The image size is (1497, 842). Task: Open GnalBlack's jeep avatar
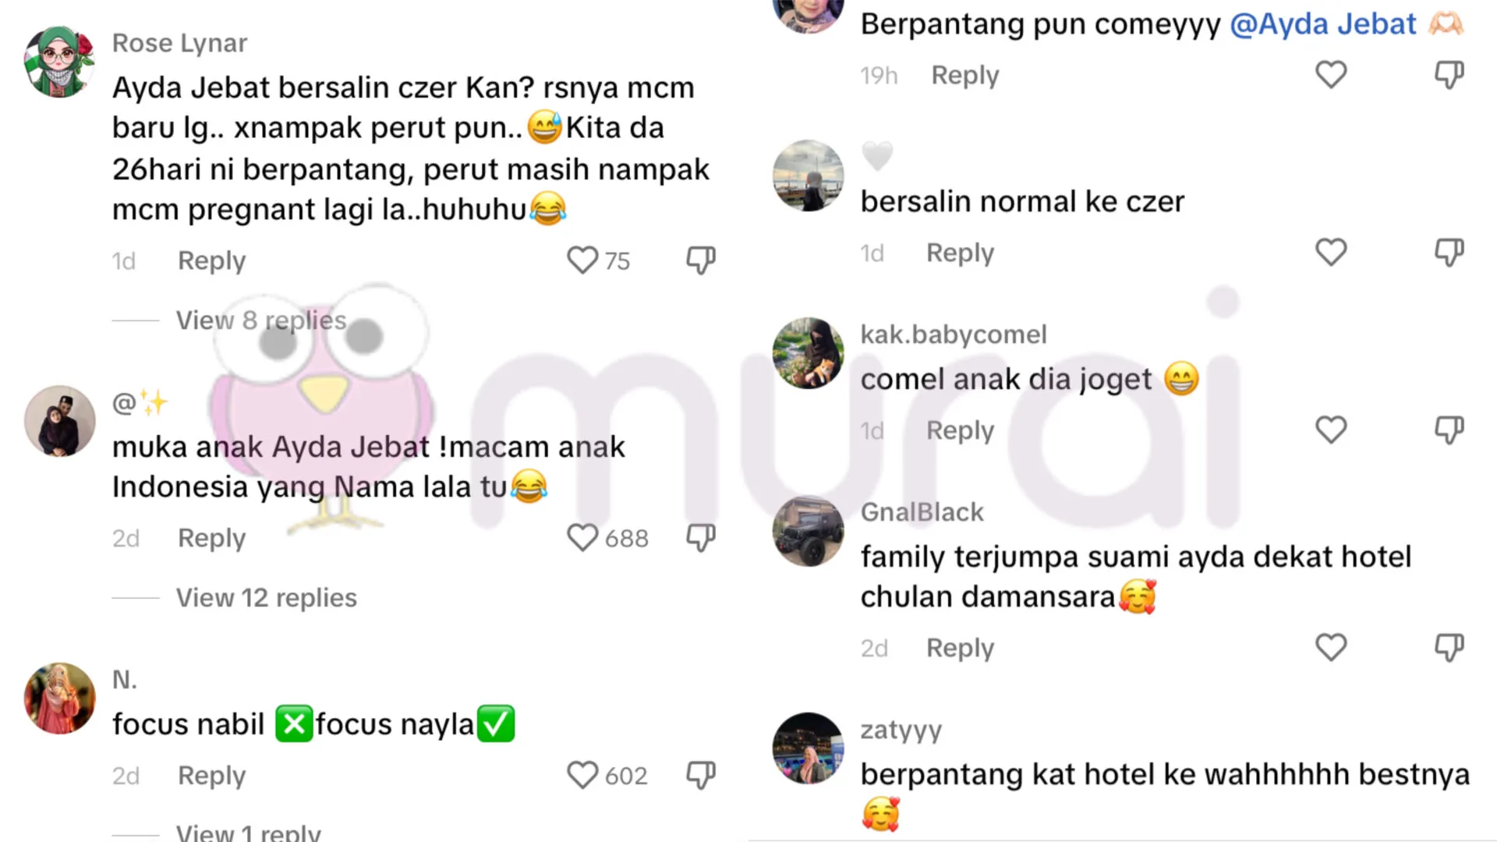click(808, 531)
